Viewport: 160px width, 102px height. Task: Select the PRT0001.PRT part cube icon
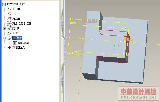(x=4, y=4)
